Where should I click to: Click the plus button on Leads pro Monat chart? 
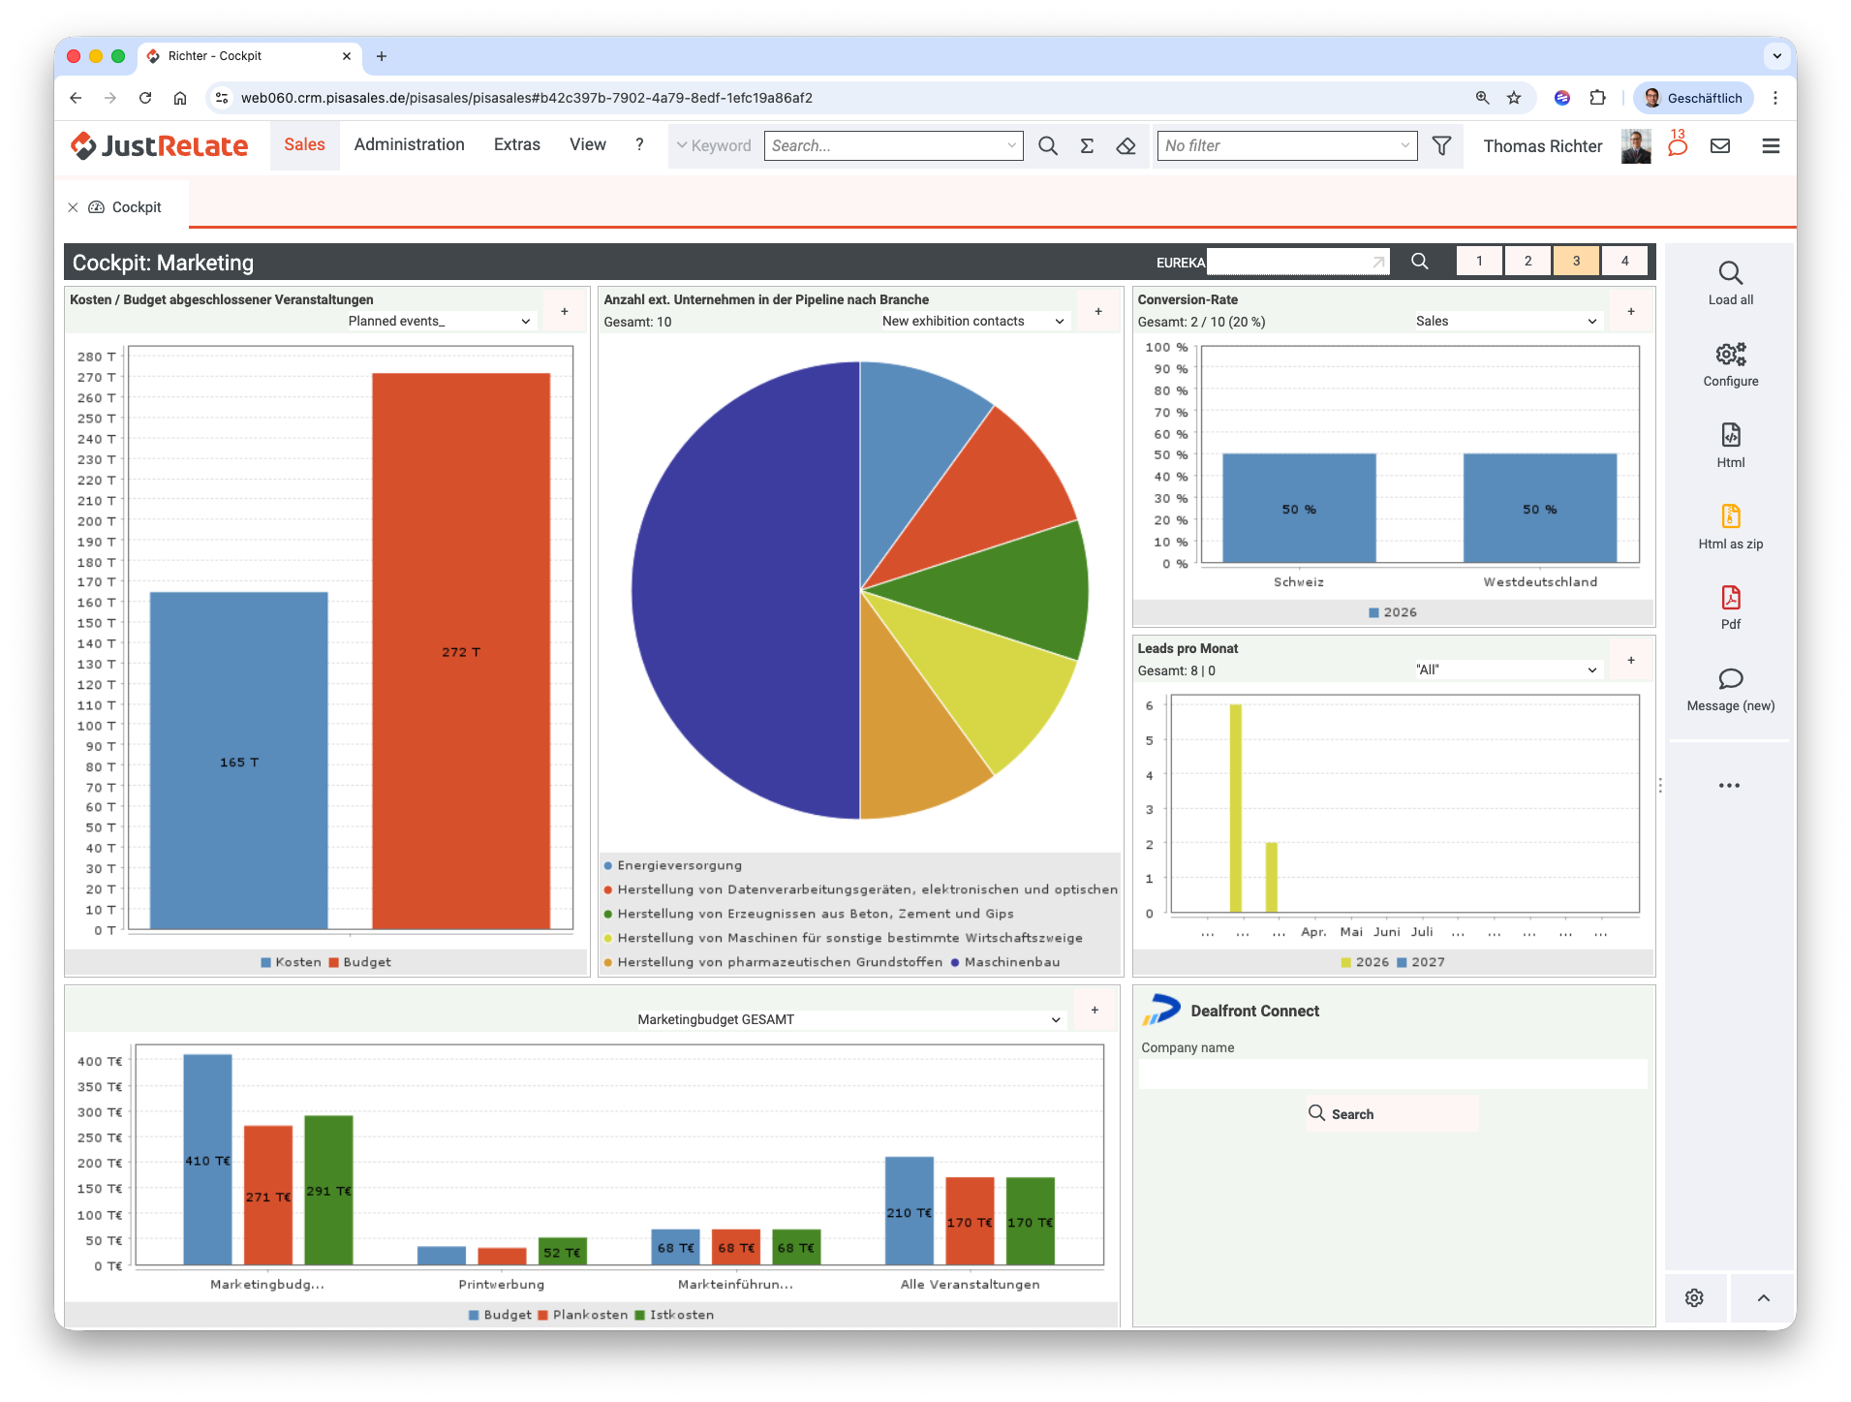[x=1631, y=661]
